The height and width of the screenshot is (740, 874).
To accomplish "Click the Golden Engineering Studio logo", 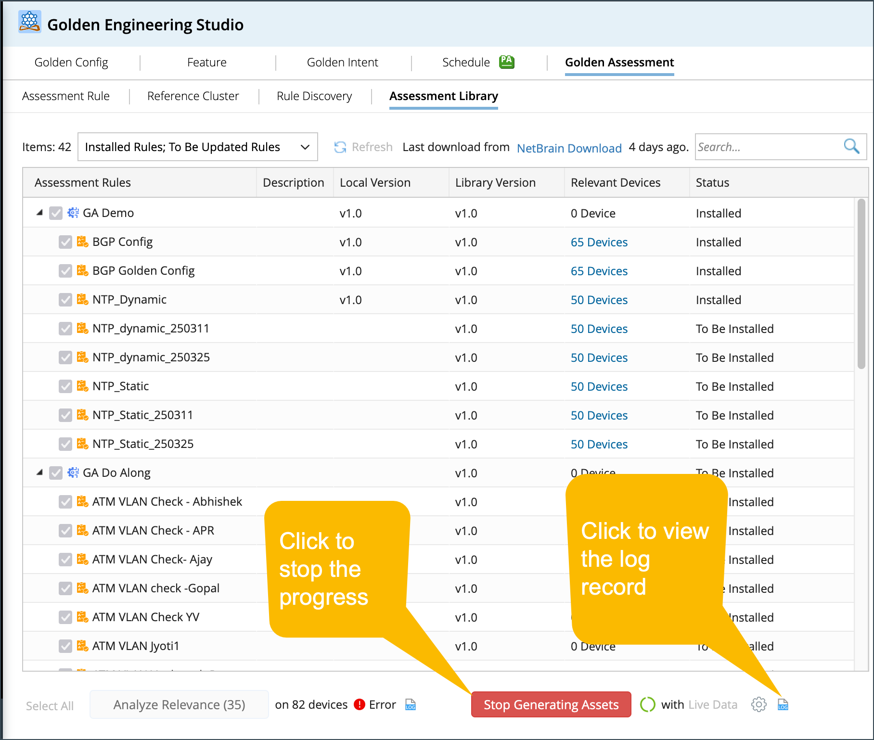I will coord(30,22).
